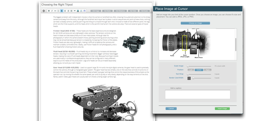Apply strikethrough formatting
This screenshot has width=280, height=121.
point(55,11)
